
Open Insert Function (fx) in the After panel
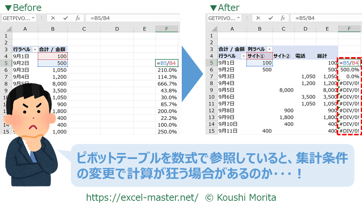(x=282, y=18)
